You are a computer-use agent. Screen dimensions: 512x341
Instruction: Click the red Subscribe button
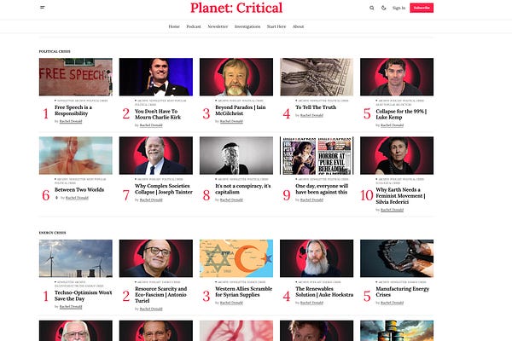coord(422,8)
